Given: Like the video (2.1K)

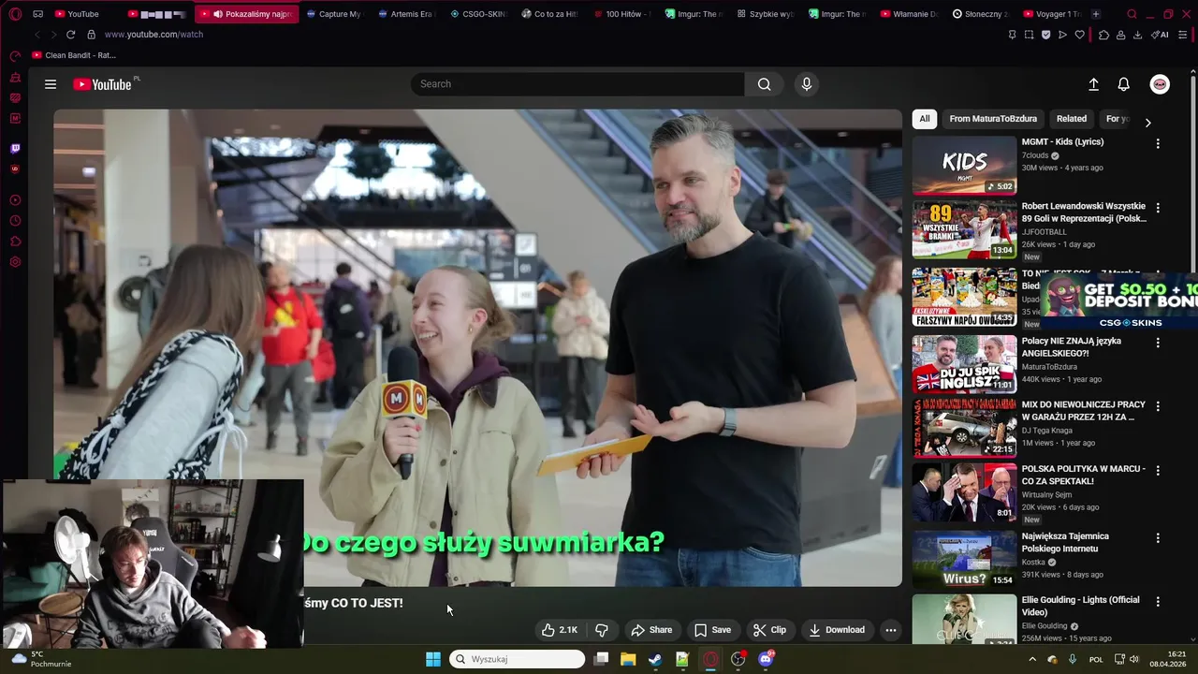Looking at the screenshot, I should (560, 630).
